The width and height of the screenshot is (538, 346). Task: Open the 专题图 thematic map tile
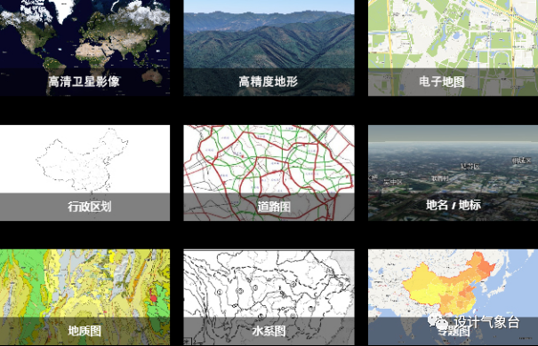(453, 297)
